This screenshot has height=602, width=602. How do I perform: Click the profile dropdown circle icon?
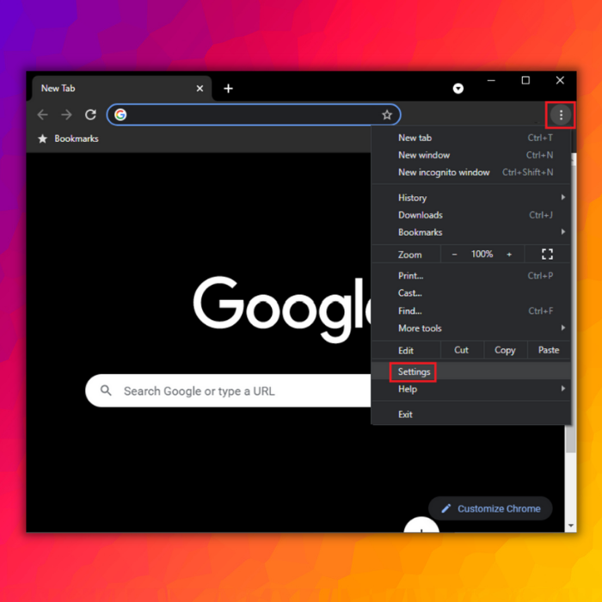click(458, 89)
